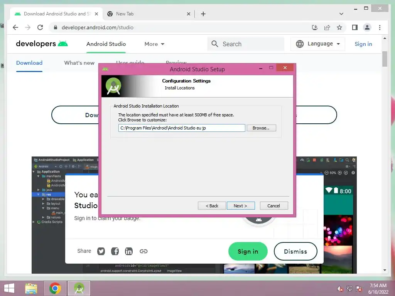This screenshot has height=296, width=395.
Task: Select Android Studio in site navigation
Action: (106, 44)
